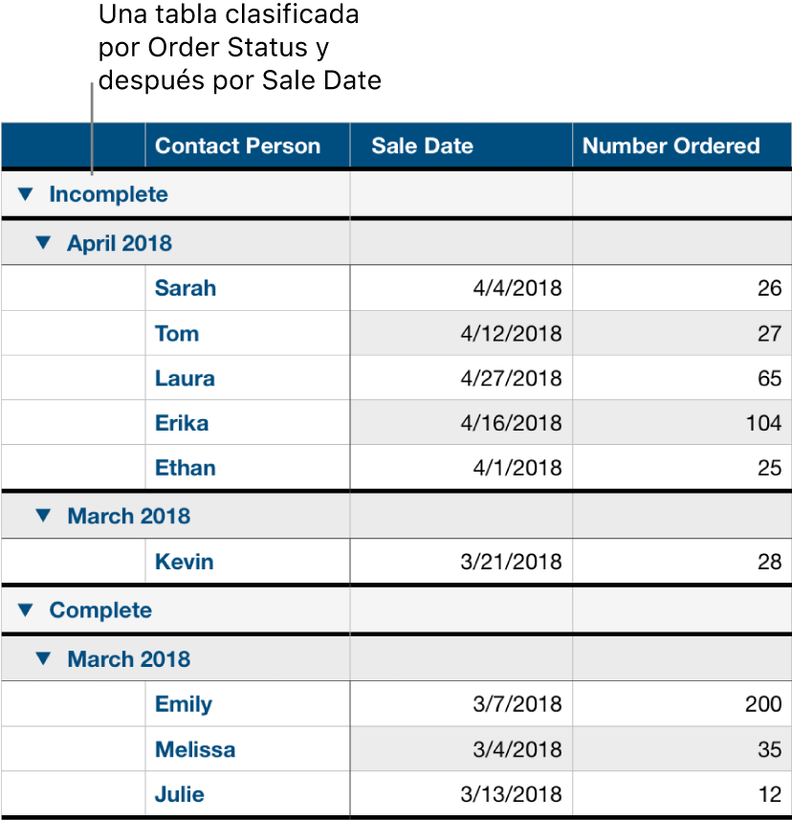Screen dimensions: 792x820
Task: Click the Tom contact link
Action: tap(176, 333)
